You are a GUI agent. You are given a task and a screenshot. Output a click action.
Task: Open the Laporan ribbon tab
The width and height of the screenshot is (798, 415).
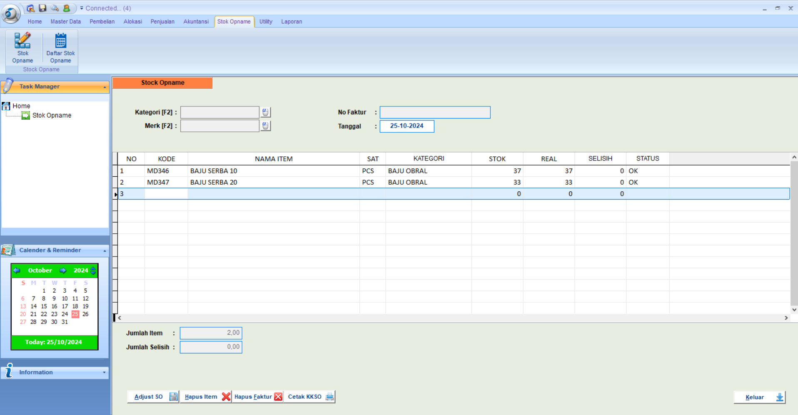(292, 22)
